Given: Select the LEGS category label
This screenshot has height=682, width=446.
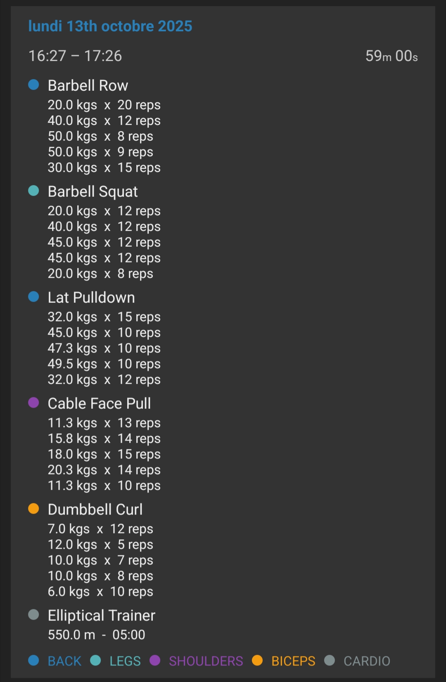Looking at the screenshot, I should 125,661.
